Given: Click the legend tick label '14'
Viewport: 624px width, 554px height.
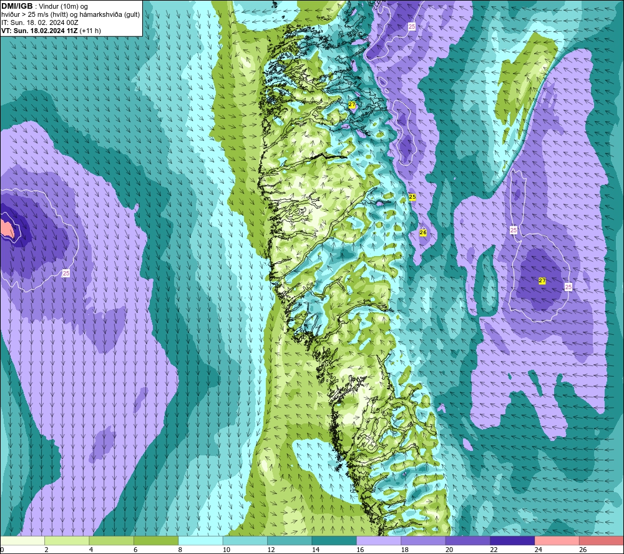Looking at the screenshot, I should click(315, 550).
